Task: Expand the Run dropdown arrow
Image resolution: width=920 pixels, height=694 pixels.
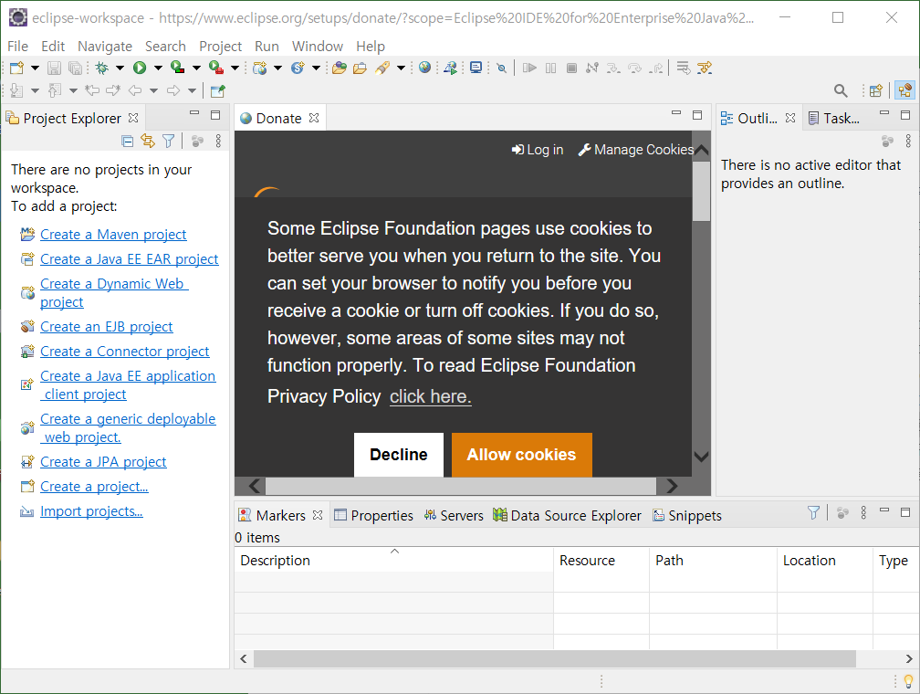Action: 158,68
